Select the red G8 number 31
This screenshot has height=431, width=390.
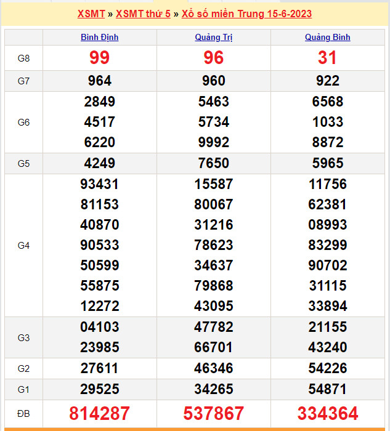[x=327, y=58]
